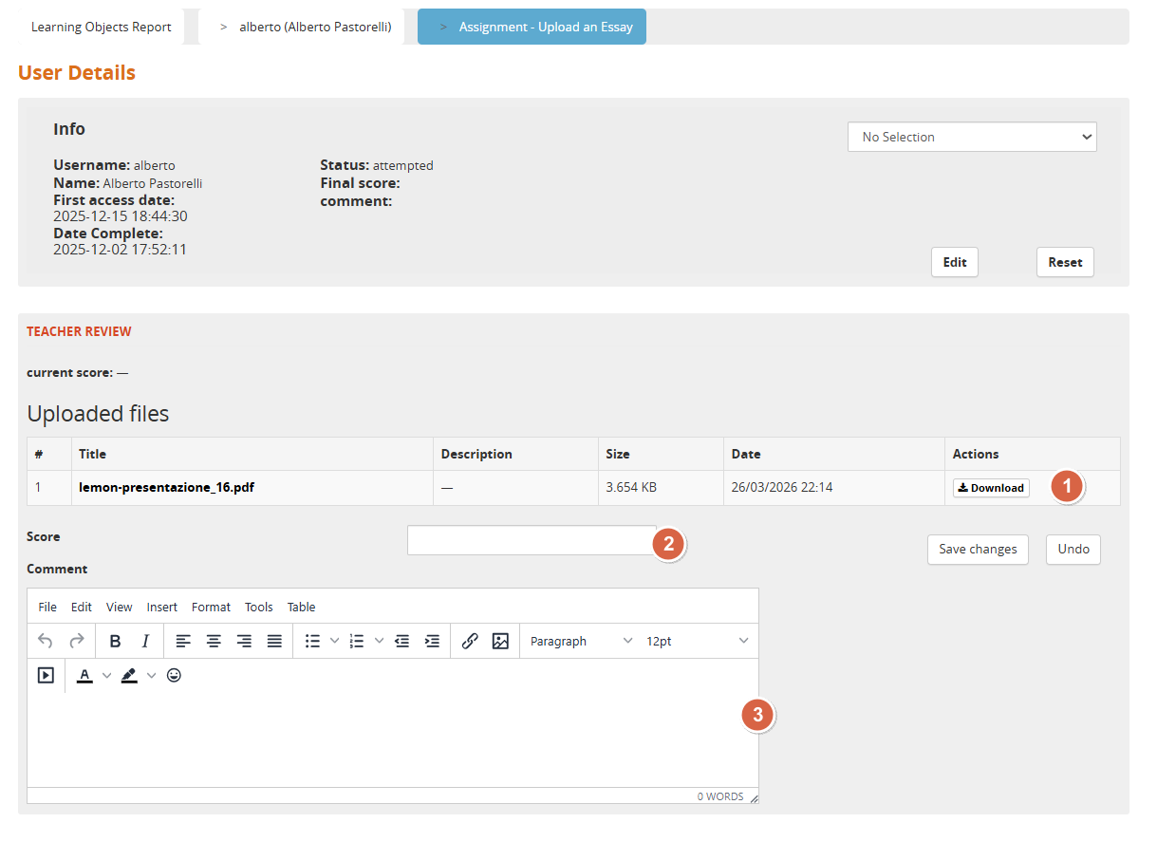Open the insert image tool
1157x842 pixels.
pos(500,641)
